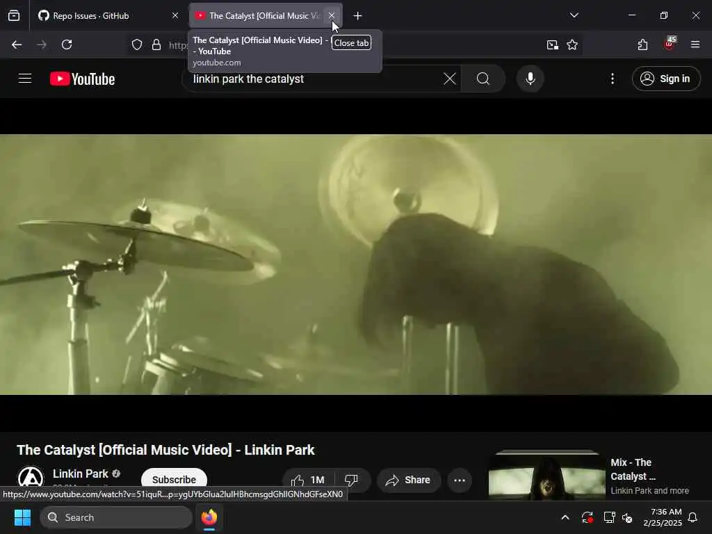Screen dimensions: 712x534
Task: Go back to the previous page
Action: [x=17, y=44]
